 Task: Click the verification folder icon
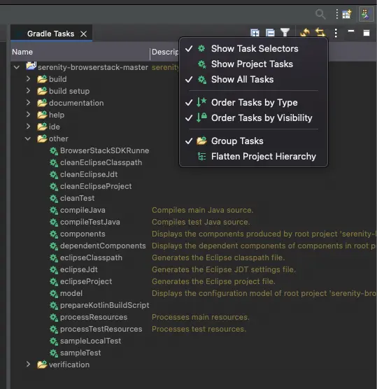pos(42,365)
